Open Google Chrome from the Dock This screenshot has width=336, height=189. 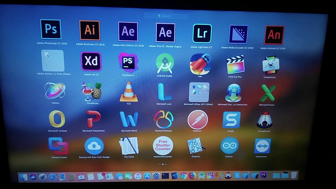point(184,176)
